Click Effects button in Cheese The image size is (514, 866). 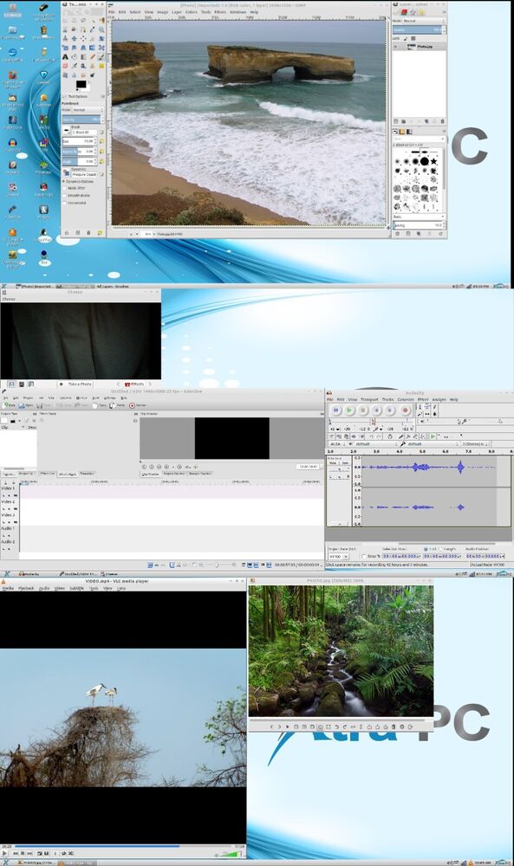pyautogui.click(x=134, y=384)
